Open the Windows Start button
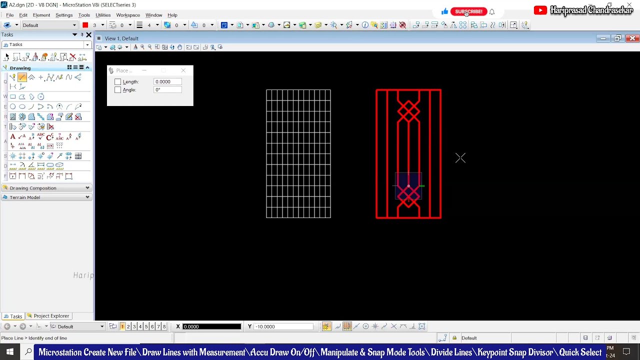 (10, 352)
